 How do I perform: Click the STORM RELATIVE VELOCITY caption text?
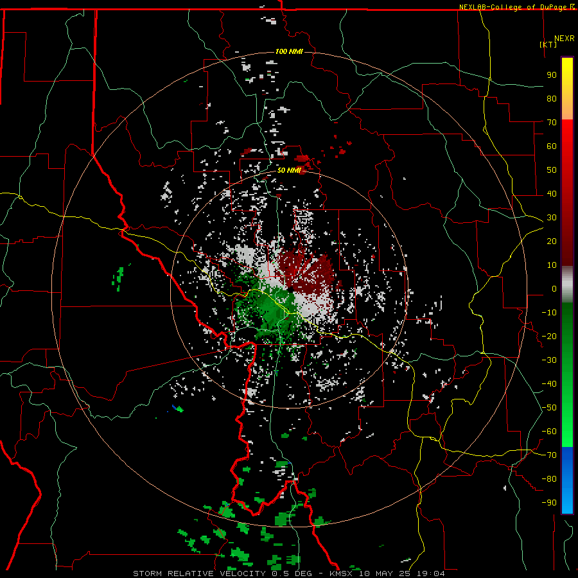[199, 574]
